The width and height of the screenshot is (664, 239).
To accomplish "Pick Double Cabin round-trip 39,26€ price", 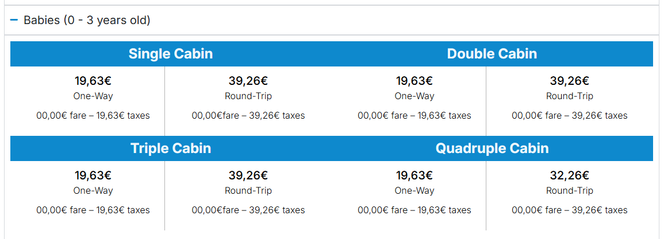I will tap(570, 81).
